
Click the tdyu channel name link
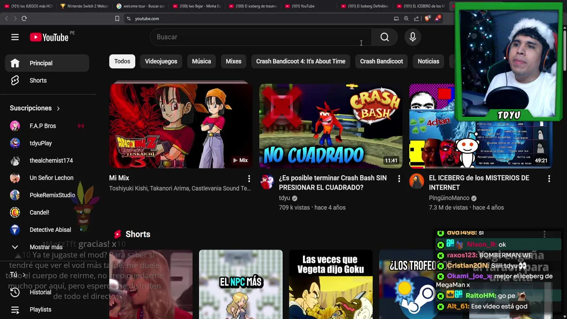point(284,198)
